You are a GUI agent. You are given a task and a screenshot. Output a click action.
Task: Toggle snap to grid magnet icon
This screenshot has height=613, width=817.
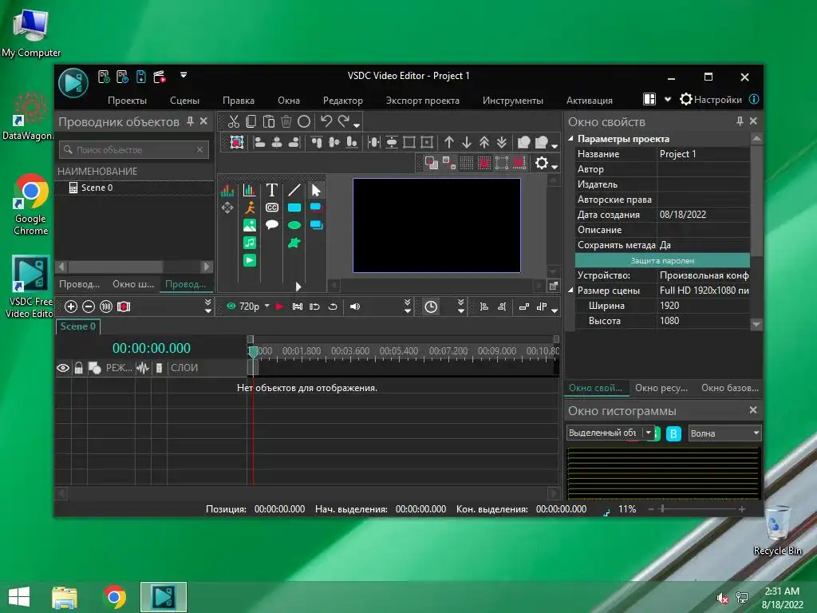click(484, 163)
